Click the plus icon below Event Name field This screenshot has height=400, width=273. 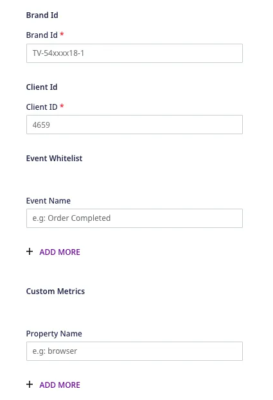[x=30, y=252]
